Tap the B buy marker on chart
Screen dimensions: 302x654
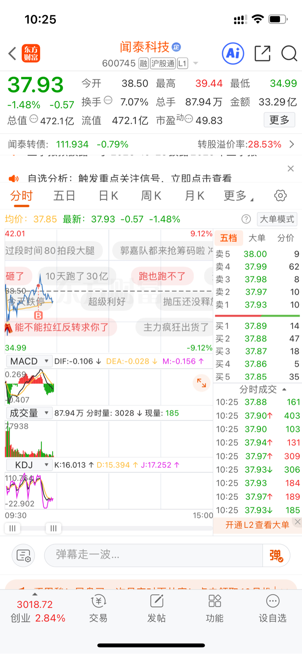pyautogui.click(x=38, y=315)
